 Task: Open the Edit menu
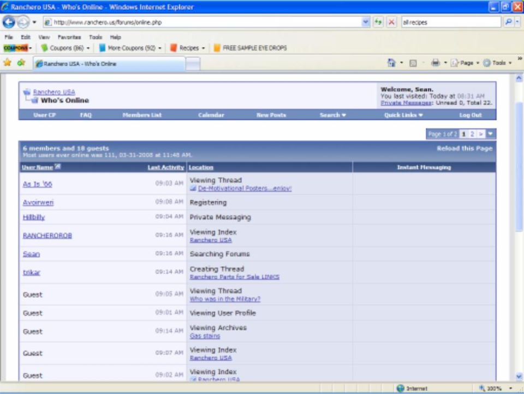26,37
